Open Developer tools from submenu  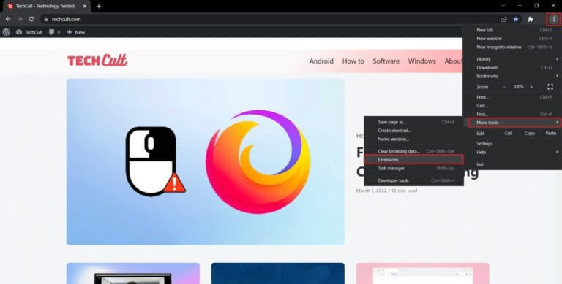413,180
